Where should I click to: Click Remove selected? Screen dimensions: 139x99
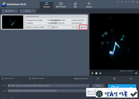pyautogui.click(x=37, y=78)
